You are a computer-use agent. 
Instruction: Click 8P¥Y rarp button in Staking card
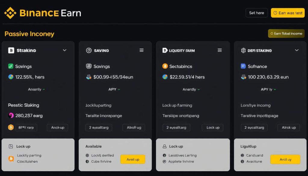tap(26, 128)
